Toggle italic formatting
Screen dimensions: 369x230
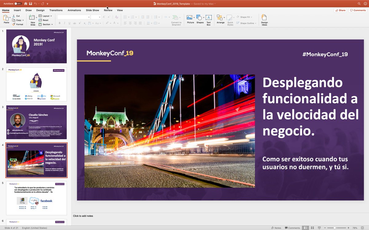pyautogui.click(x=65, y=23)
